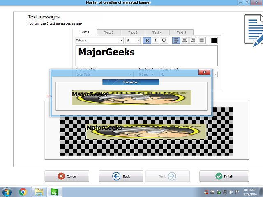The image size is (263, 197).
Task: Switch to the Text 5 tab
Action: (181, 32)
